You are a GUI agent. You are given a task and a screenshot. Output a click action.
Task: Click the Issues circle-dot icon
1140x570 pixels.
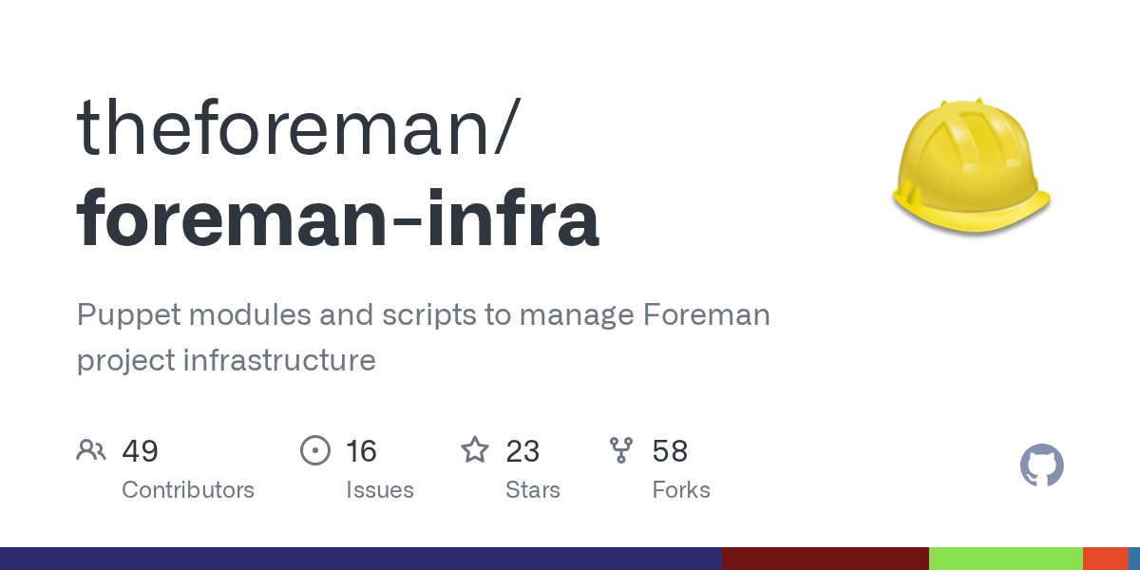point(314,450)
